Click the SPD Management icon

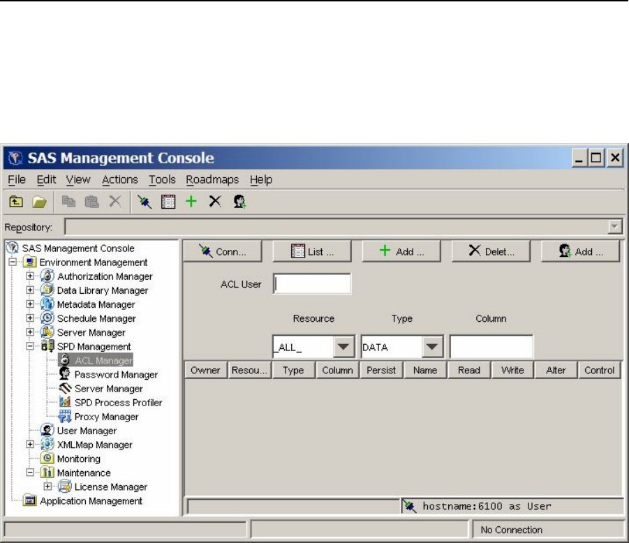click(x=47, y=345)
